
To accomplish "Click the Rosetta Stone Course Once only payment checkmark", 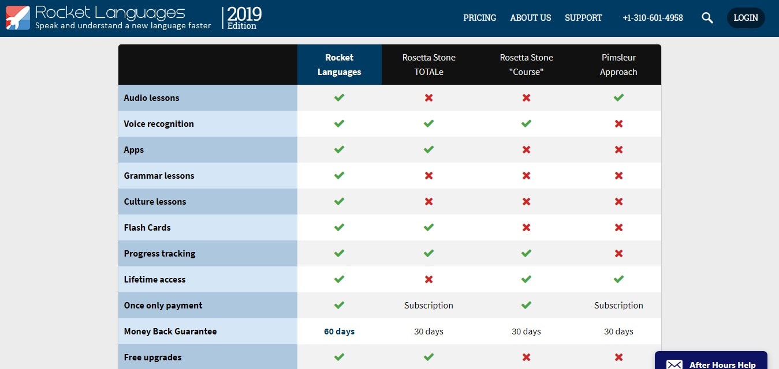I will pyautogui.click(x=526, y=306).
